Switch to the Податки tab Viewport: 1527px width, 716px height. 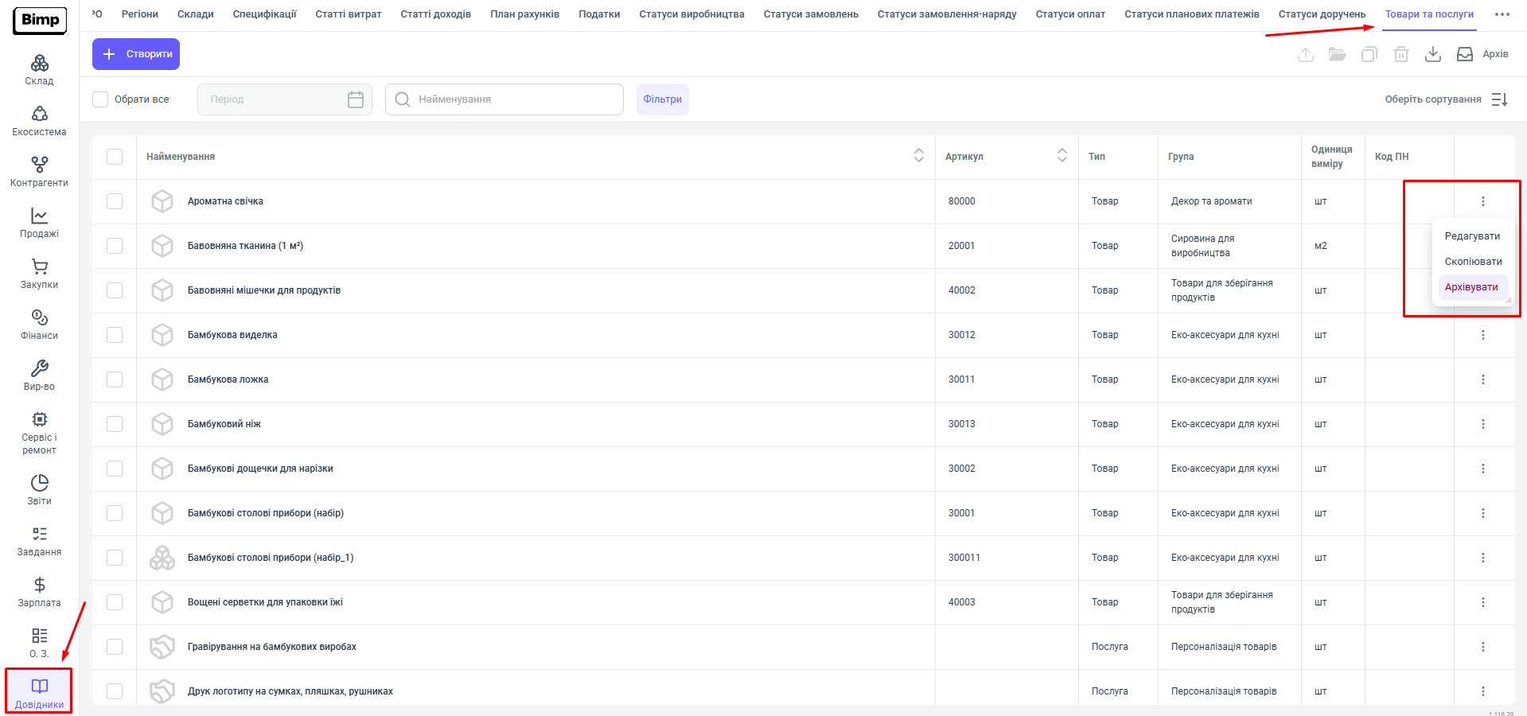[598, 14]
